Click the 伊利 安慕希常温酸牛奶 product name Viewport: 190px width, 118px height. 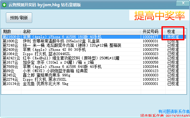[x=61, y=41]
